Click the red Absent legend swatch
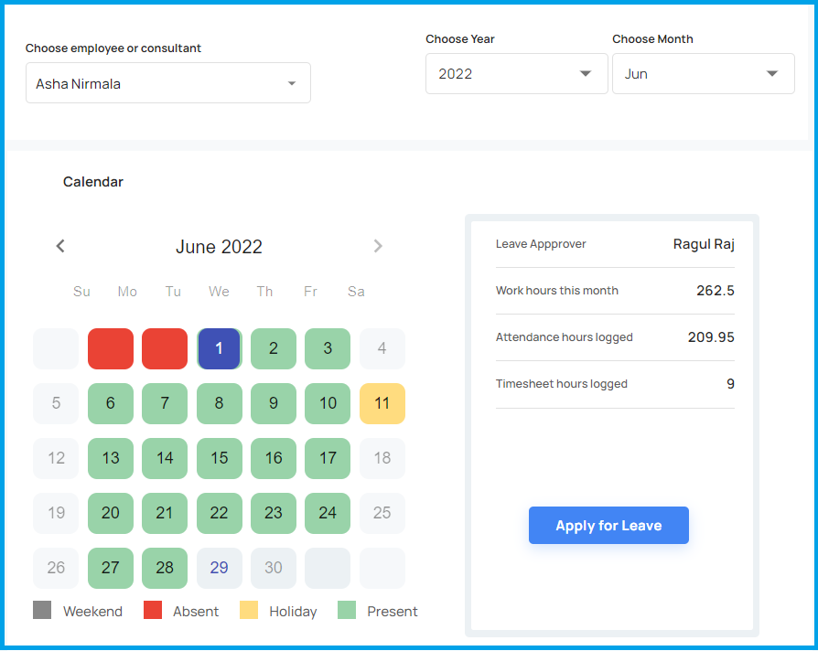 coord(153,611)
